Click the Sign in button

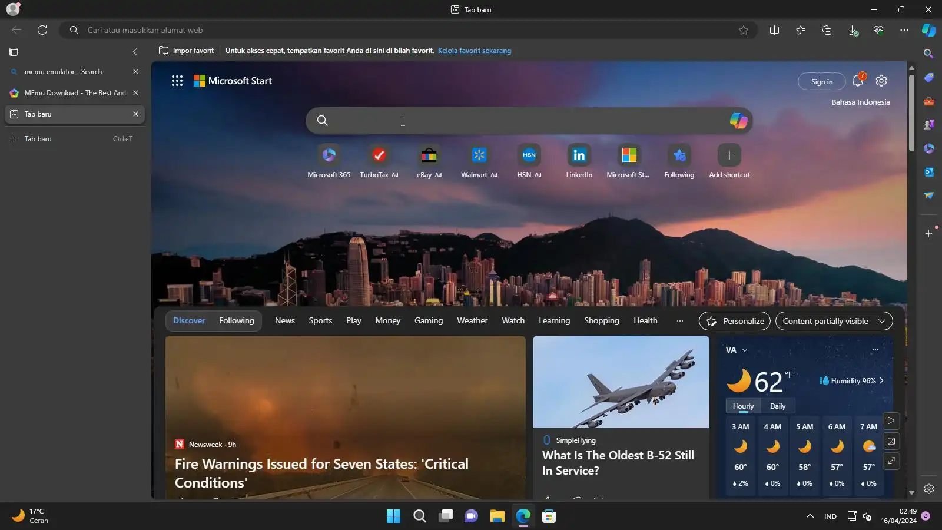pyautogui.click(x=822, y=81)
